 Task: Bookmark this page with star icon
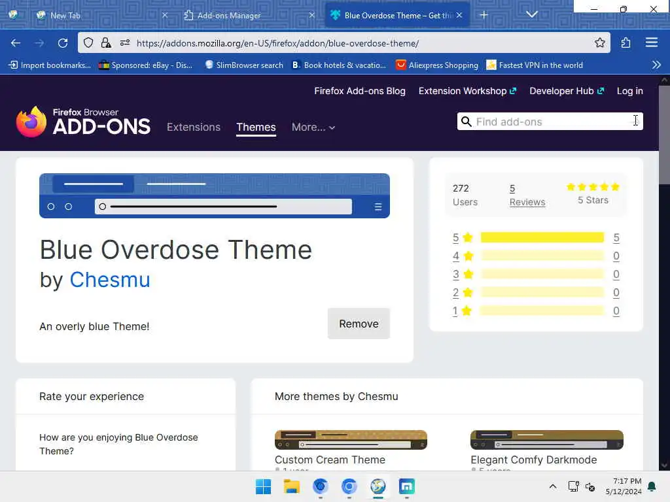pos(600,42)
